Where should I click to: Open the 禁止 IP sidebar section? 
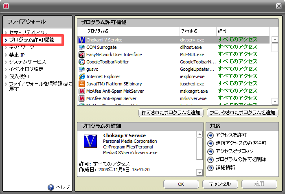tap(17, 54)
